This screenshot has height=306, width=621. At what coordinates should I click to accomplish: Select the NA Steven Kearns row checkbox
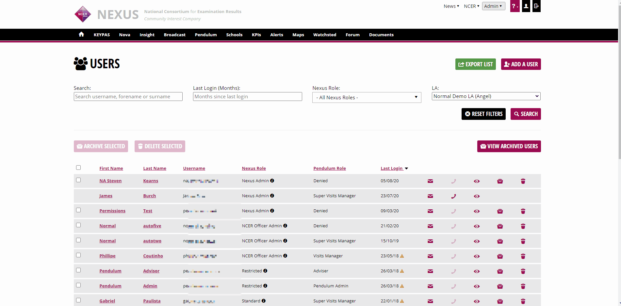[78, 180]
